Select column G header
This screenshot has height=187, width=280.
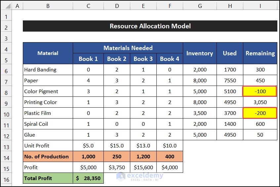pos(200,6)
